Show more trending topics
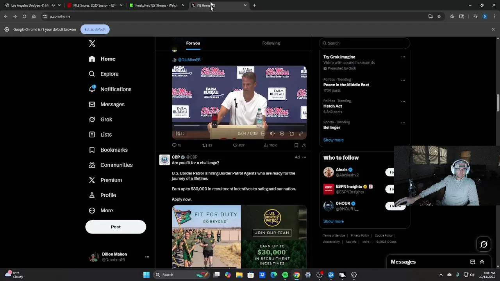 [333, 140]
